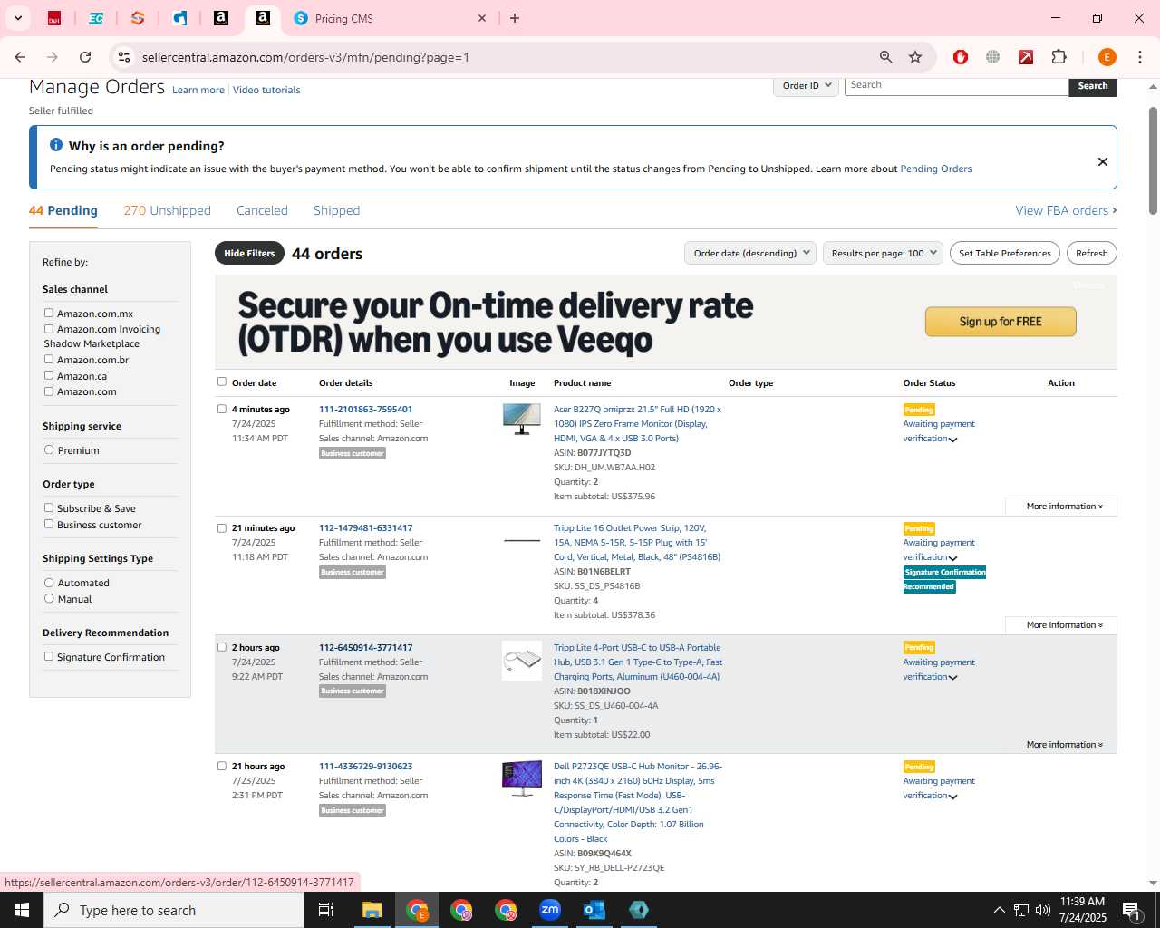Open order 112-6450914-3771417 details

(x=365, y=648)
